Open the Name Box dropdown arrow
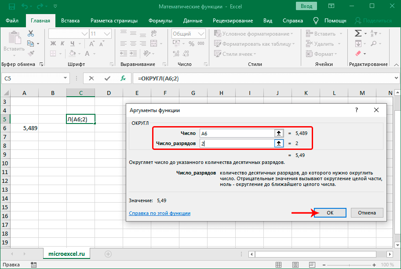Viewport: 401px width, 269px height. click(65, 78)
